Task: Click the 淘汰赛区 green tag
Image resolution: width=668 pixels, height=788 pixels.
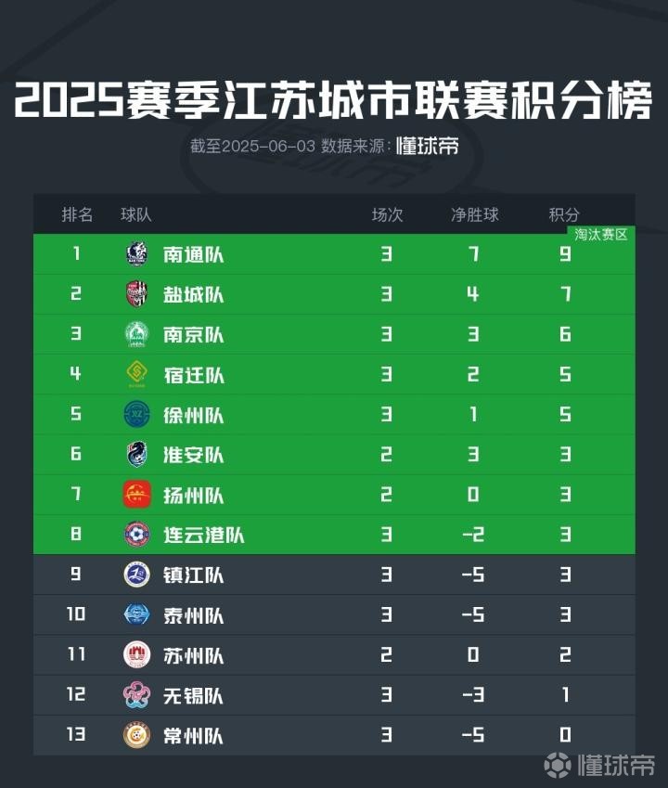Action: click(x=601, y=235)
